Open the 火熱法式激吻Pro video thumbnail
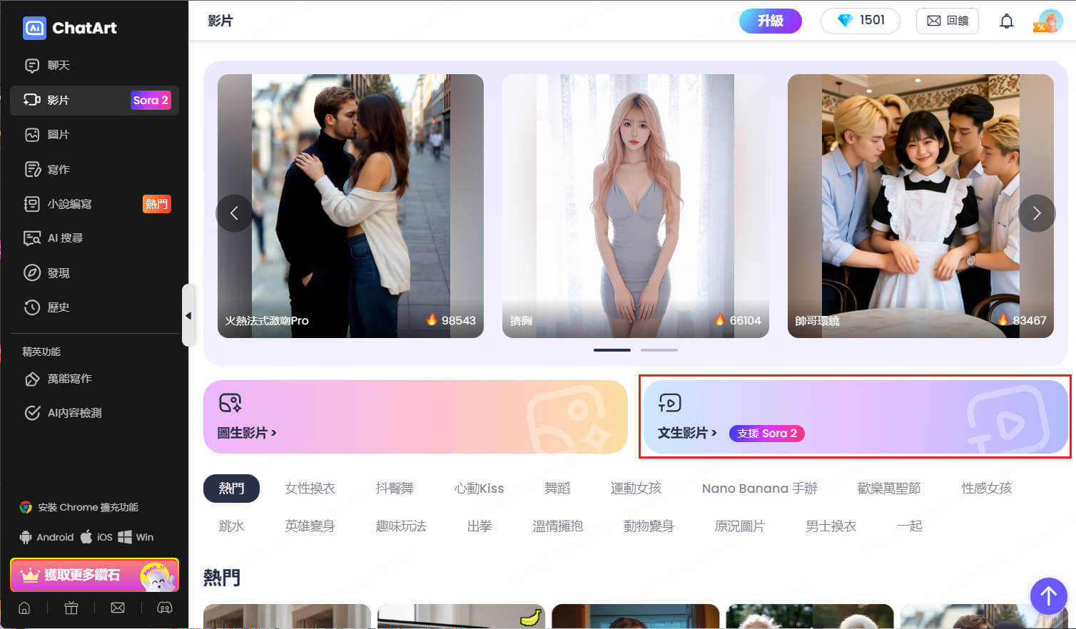Screen dimensions: 1076x629 click(x=350, y=205)
